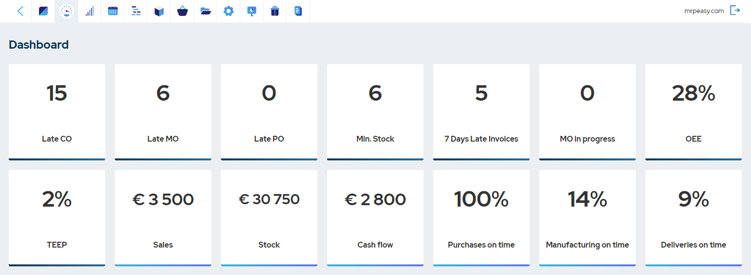This screenshot has height=275, width=751.
Task: Open the Manufacturing on time tile
Action: point(587,218)
